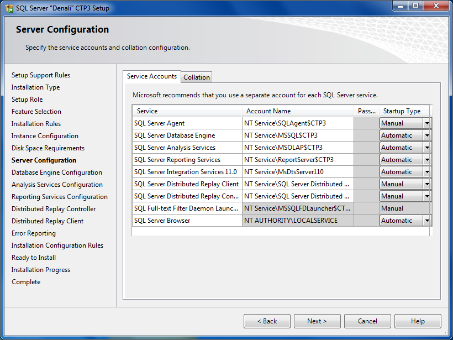The height and width of the screenshot is (340, 453).
Task: Click account name NT Service\MsDtsServer110
Action: pyautogui.click(x=298, y=172)
